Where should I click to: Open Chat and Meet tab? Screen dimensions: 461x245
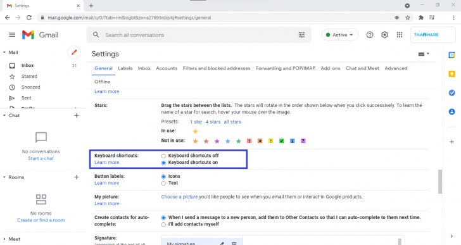(362, 68)
